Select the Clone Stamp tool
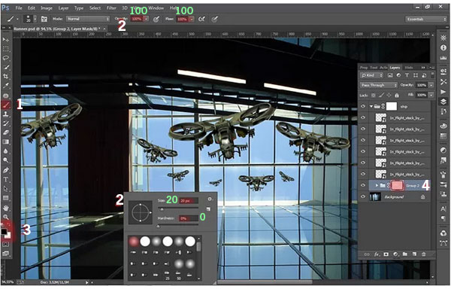The image size is (451, 289). click(x=6, y=114)
